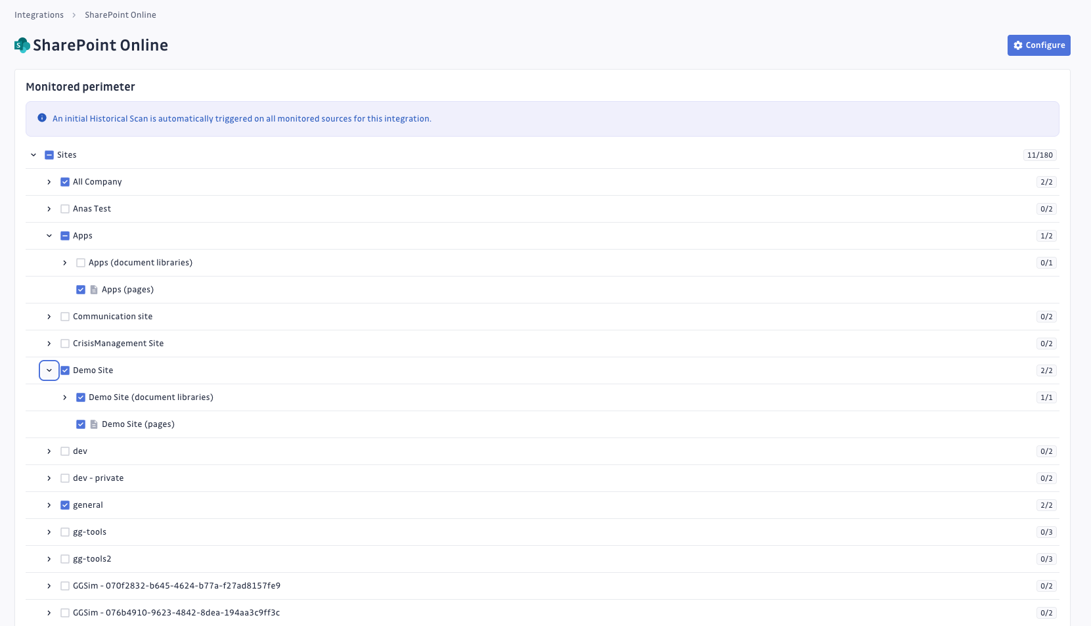Screen dimensions: 1091x626
Task: Expand the dev - private row
Action: pyautogui.click(x=49, y=478)
